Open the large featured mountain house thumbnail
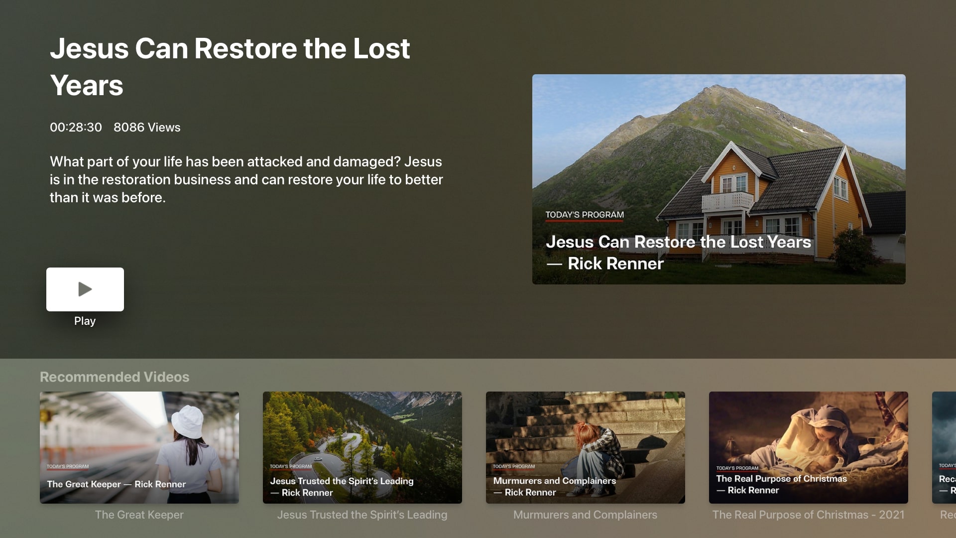The height and width of the screenshot is (538, 956). pos(718,179)
